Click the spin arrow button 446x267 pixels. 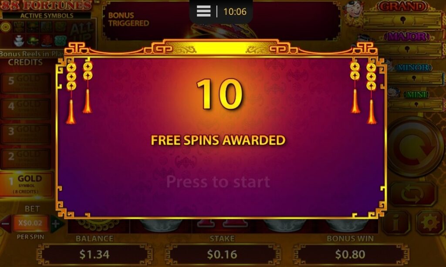[x=415, y=147]
